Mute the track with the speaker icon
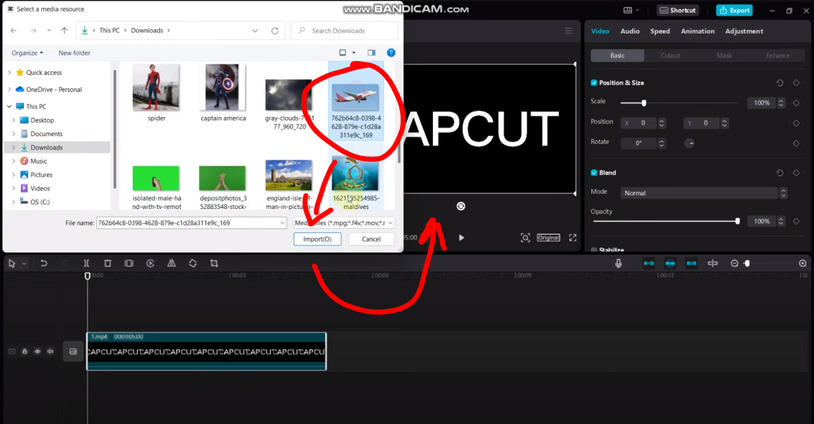 pyautogui.click(x=51, y=351)
